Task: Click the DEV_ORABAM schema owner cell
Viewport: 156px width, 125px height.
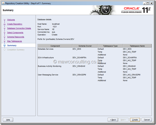Action: tap(79, 66)
